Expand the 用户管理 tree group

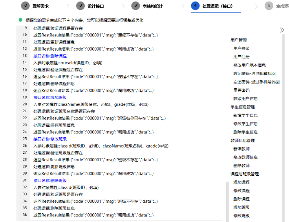[238, 40]
